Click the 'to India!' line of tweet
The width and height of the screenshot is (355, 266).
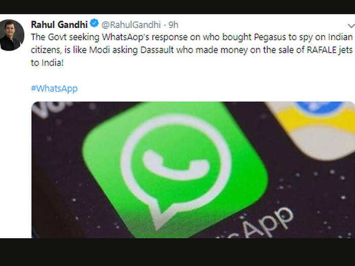coord(47,63)
